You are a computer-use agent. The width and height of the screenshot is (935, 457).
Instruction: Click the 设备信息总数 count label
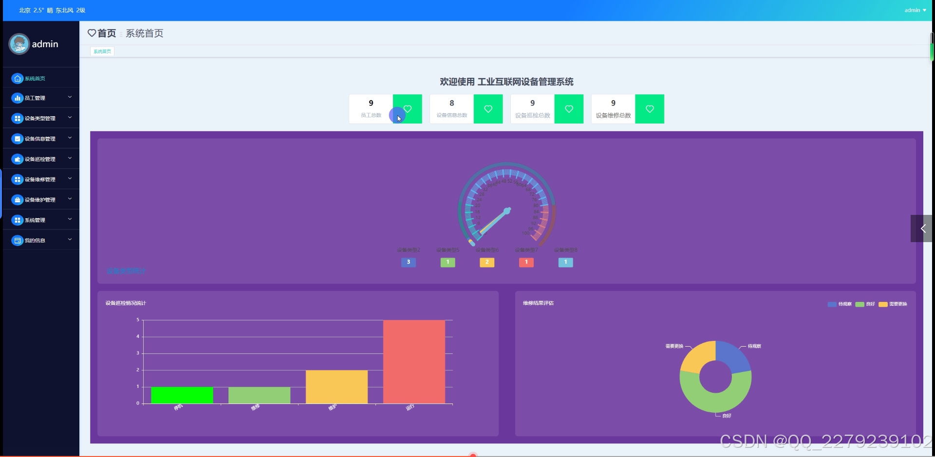tap(452, 115)
